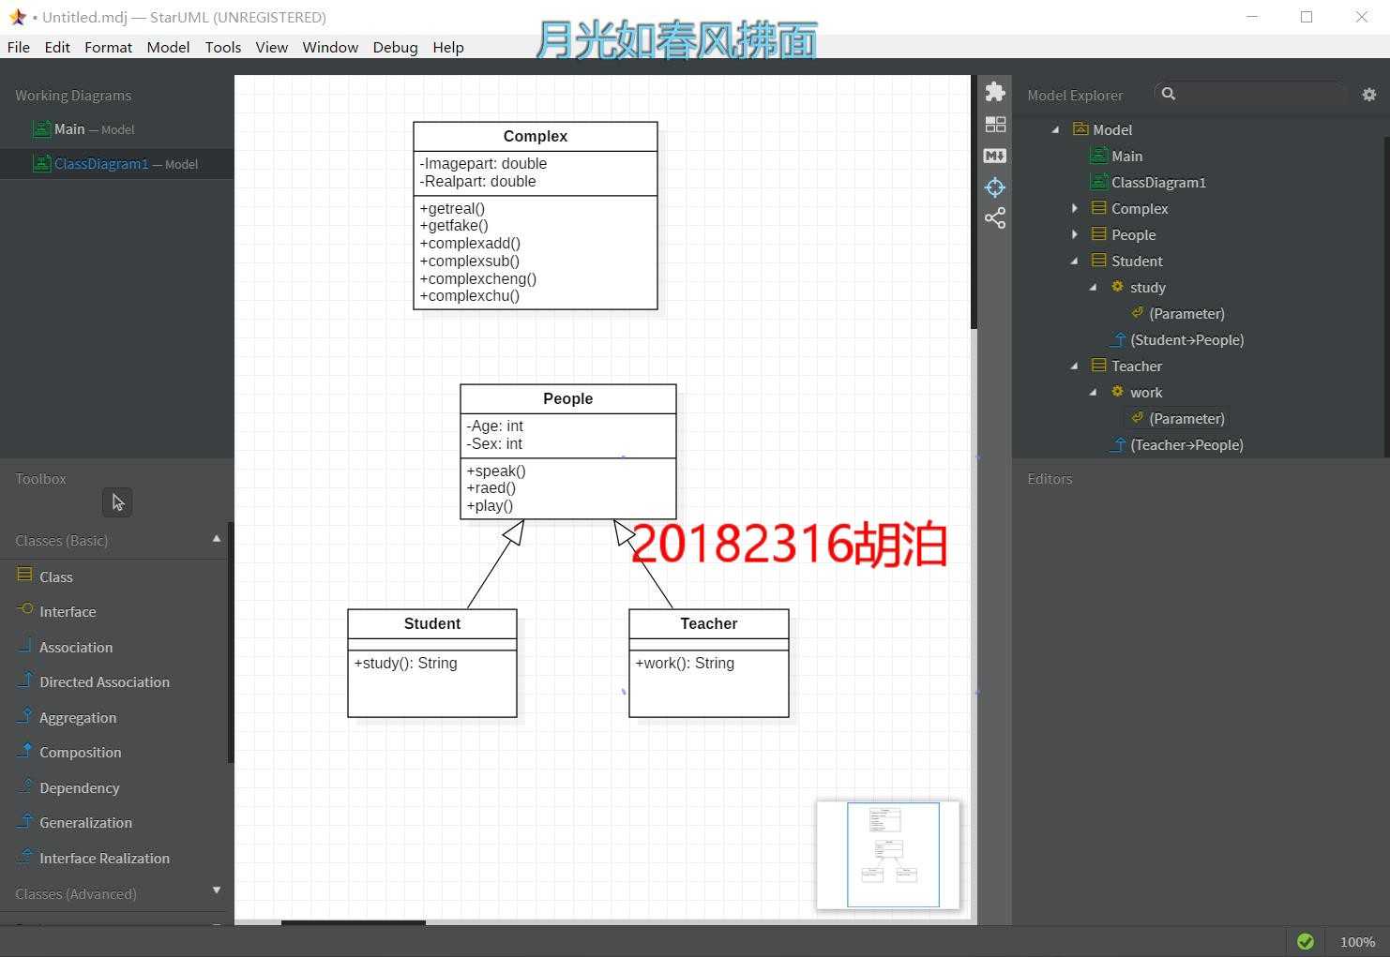The height and width of the screenshot is (957, 1390).
Task: Open the Edit menu
Action: (x=57, y=47)
